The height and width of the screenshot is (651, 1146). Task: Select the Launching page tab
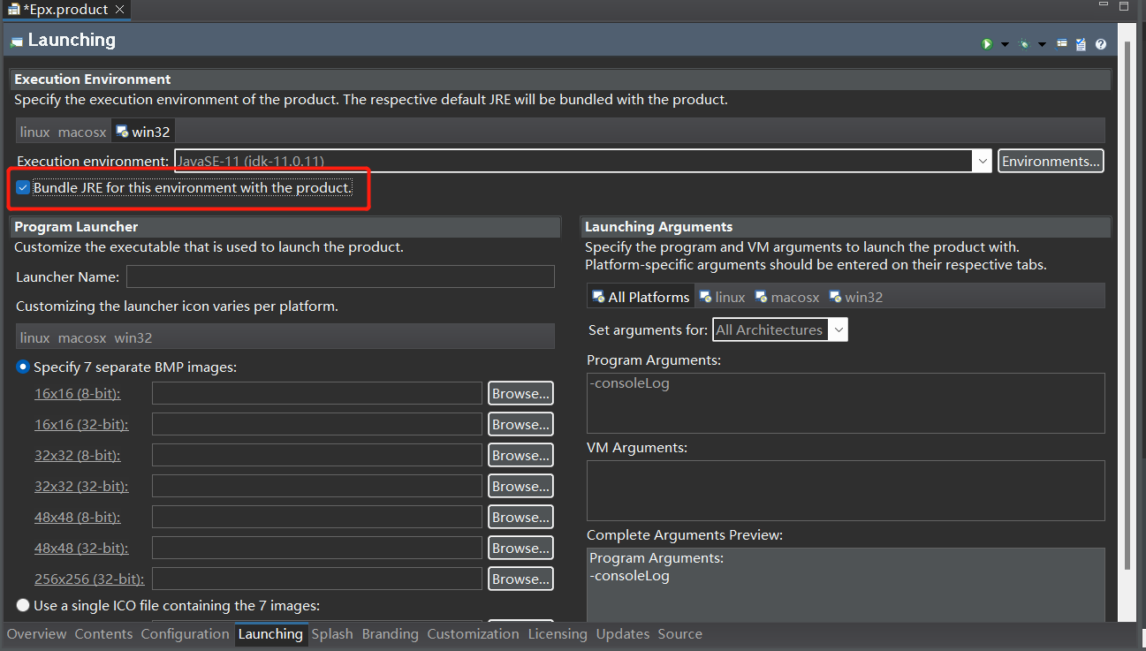270,634
